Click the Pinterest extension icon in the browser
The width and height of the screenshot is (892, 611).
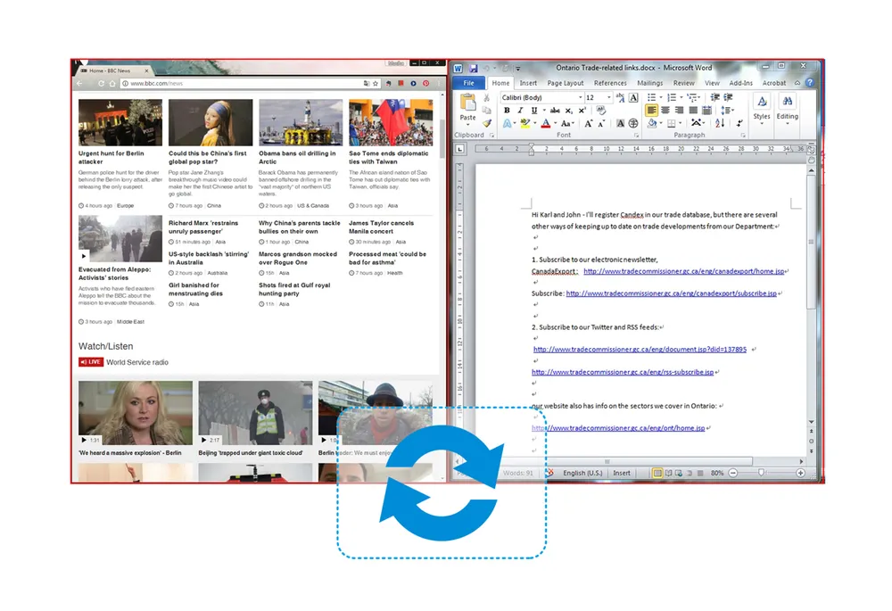[425, 84]
